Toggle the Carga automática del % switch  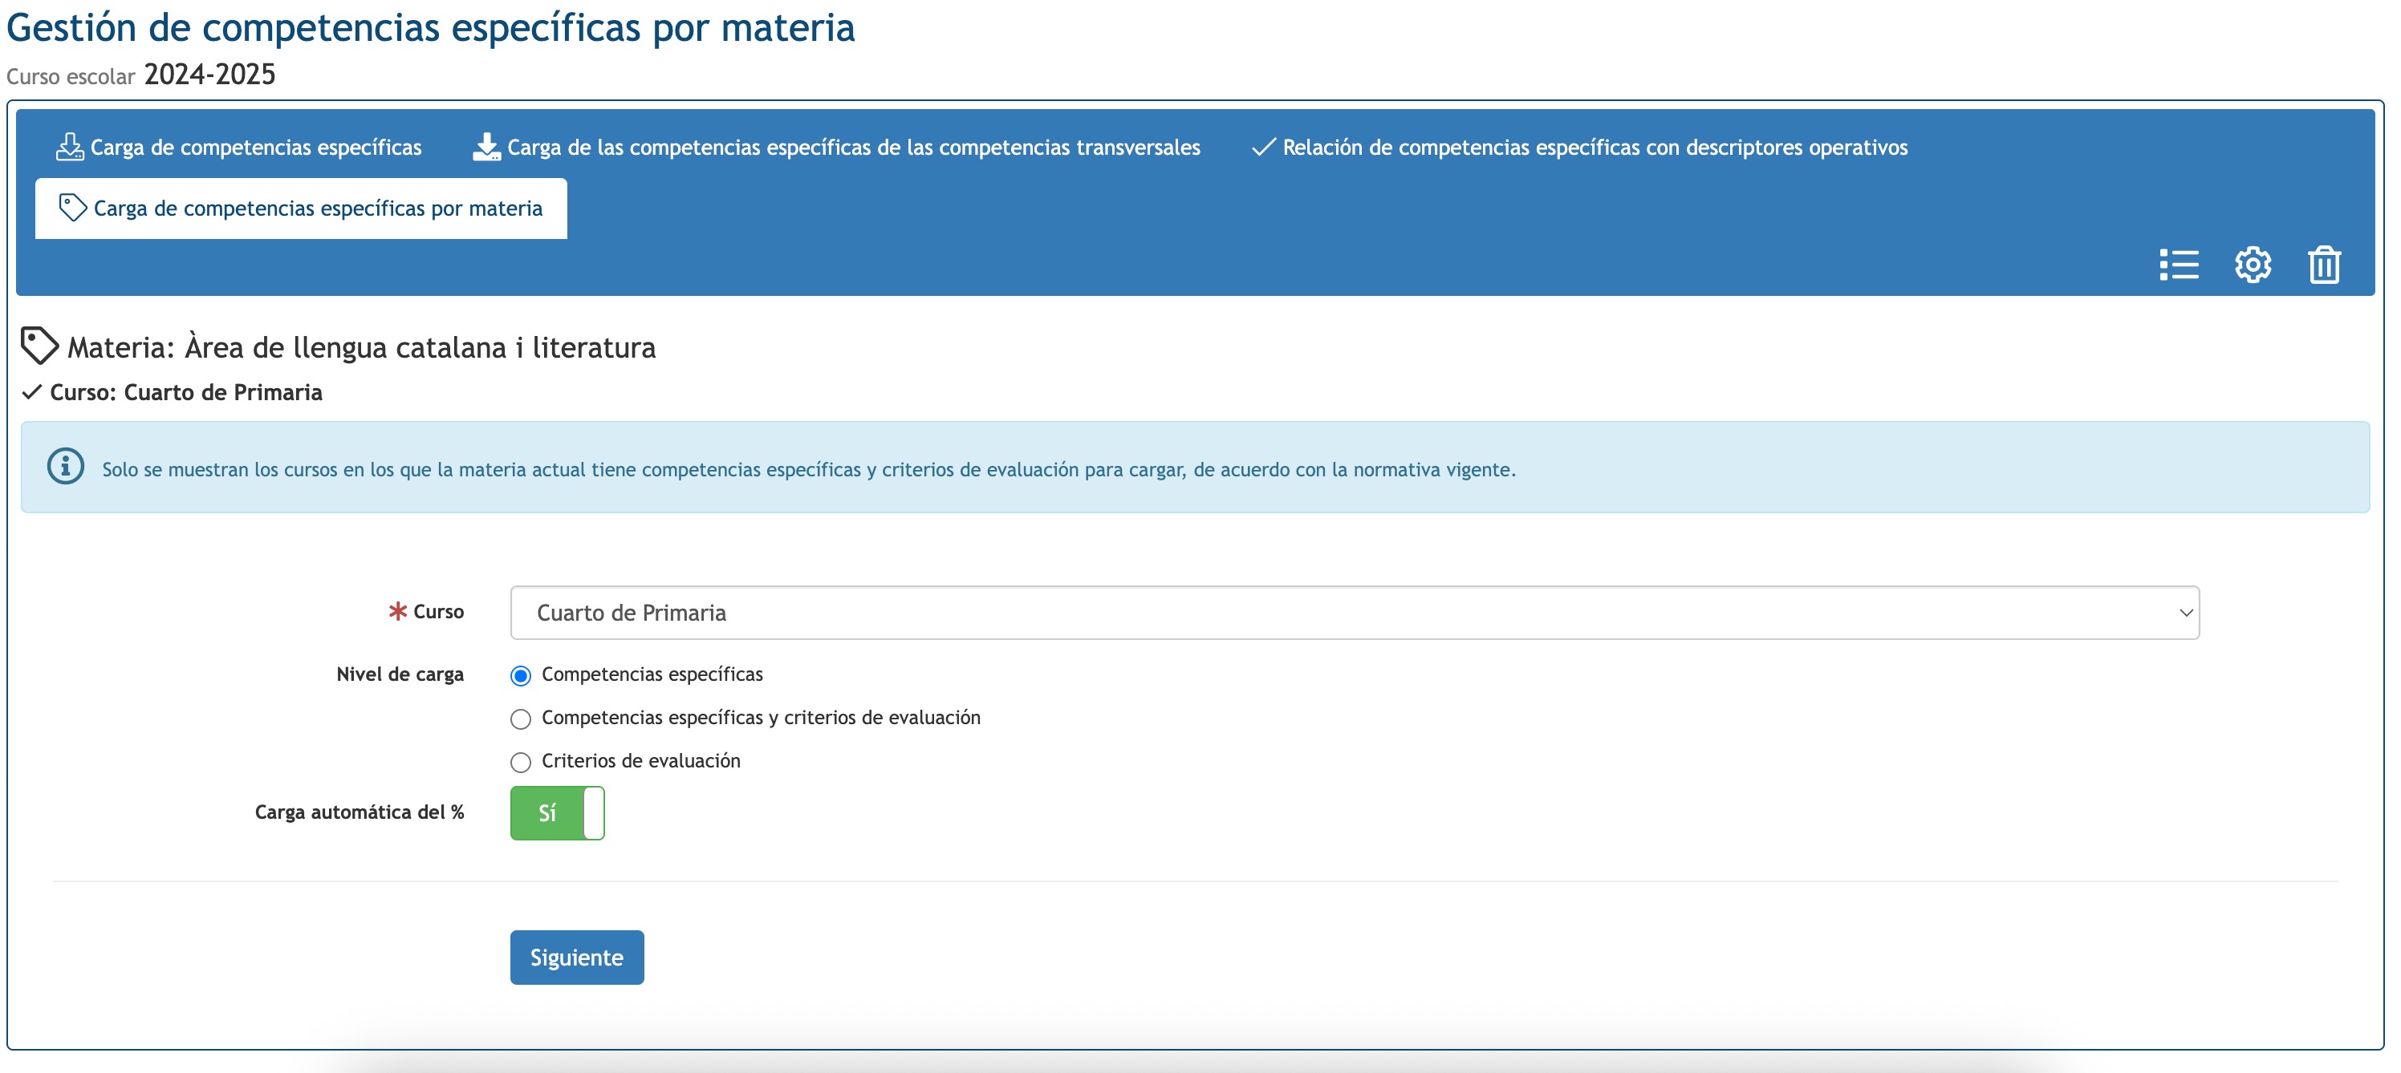558,813
